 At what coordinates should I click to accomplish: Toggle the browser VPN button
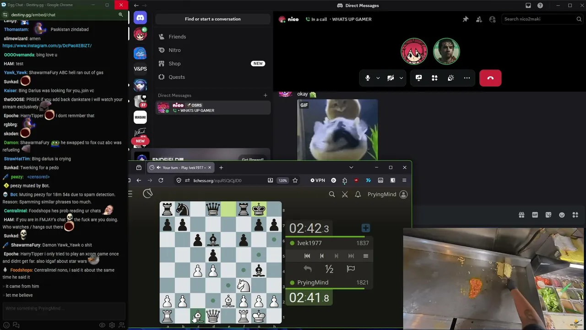[x=318, y=181]
